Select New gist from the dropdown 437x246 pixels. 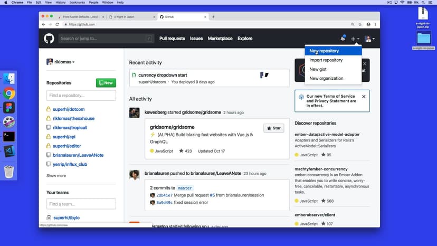point(318,69)
